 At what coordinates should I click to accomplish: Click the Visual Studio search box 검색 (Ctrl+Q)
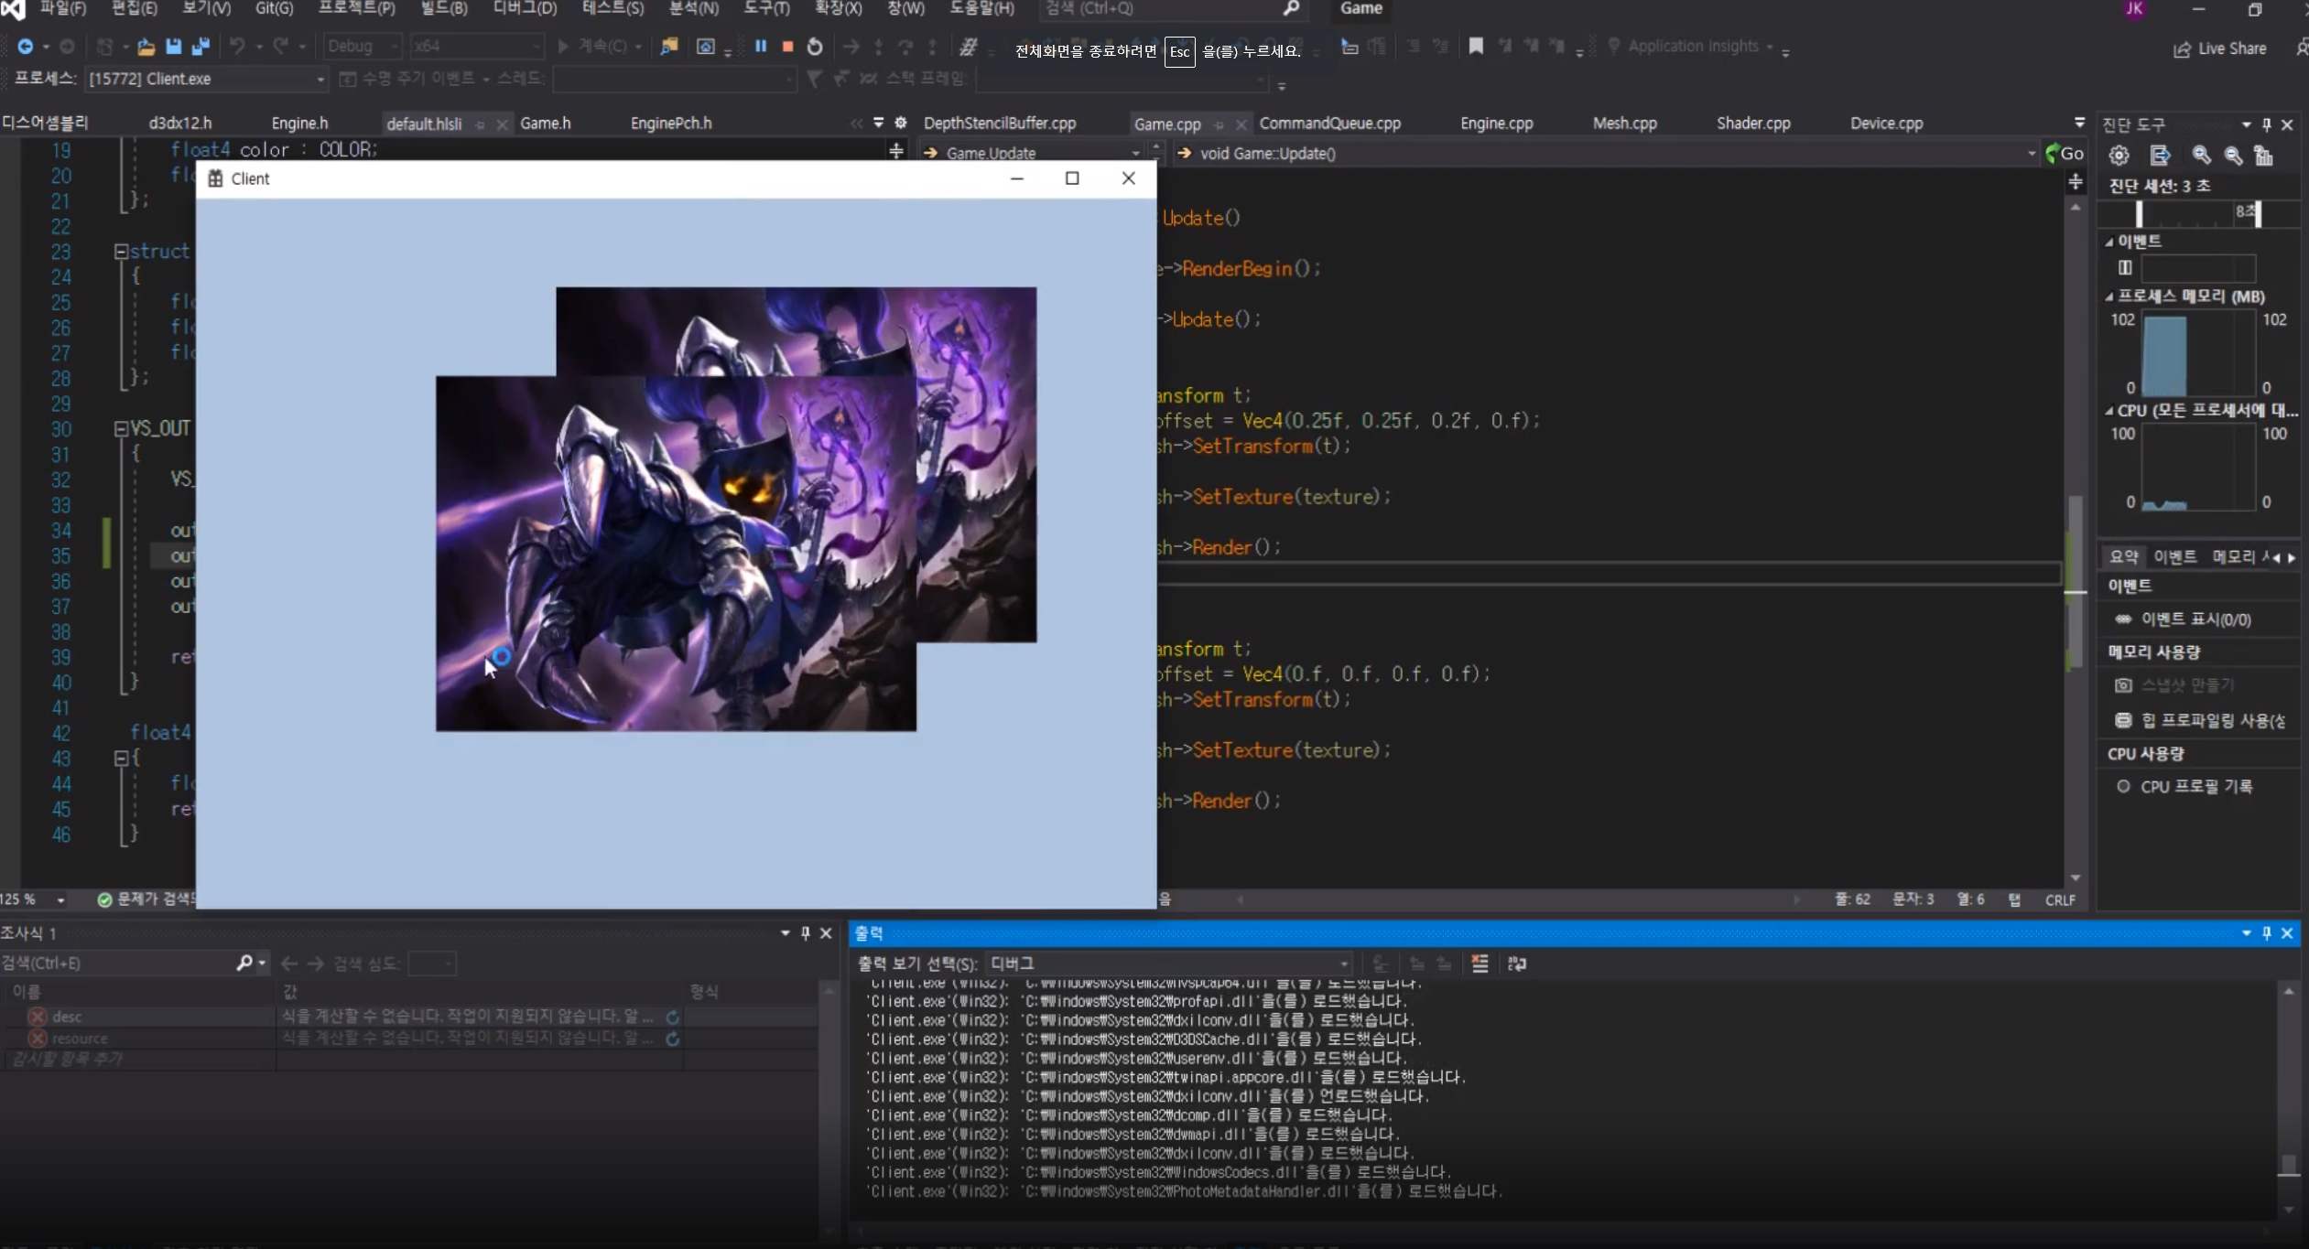point(1172,8)
